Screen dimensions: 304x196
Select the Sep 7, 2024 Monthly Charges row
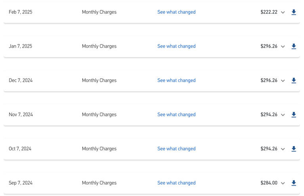click(152, 183)
